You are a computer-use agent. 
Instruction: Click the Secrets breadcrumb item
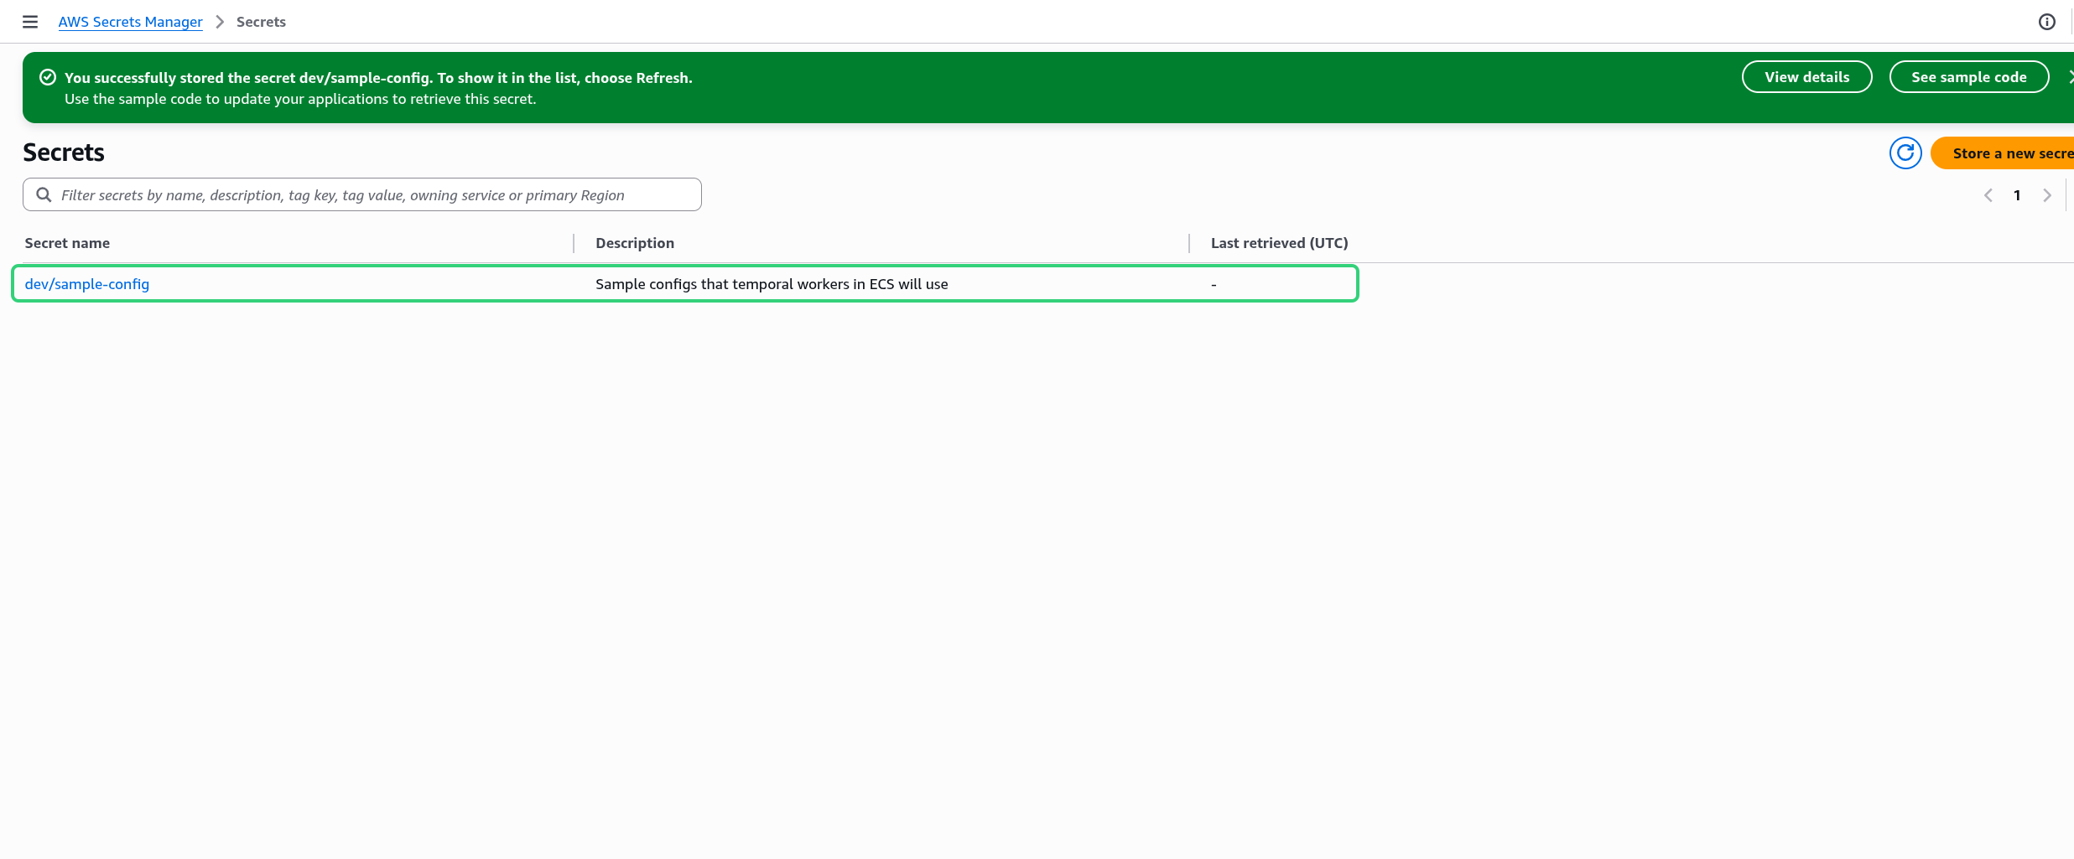click(261, 22)
